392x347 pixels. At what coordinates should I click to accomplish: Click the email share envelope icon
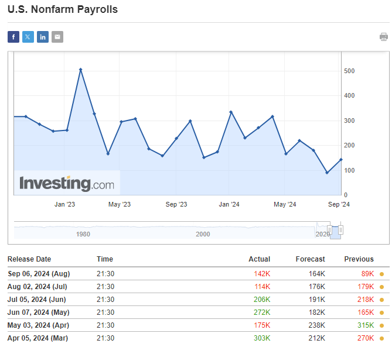57,37
